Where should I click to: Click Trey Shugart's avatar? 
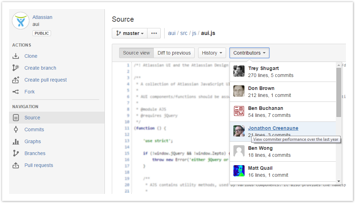(x=239, y=71)
